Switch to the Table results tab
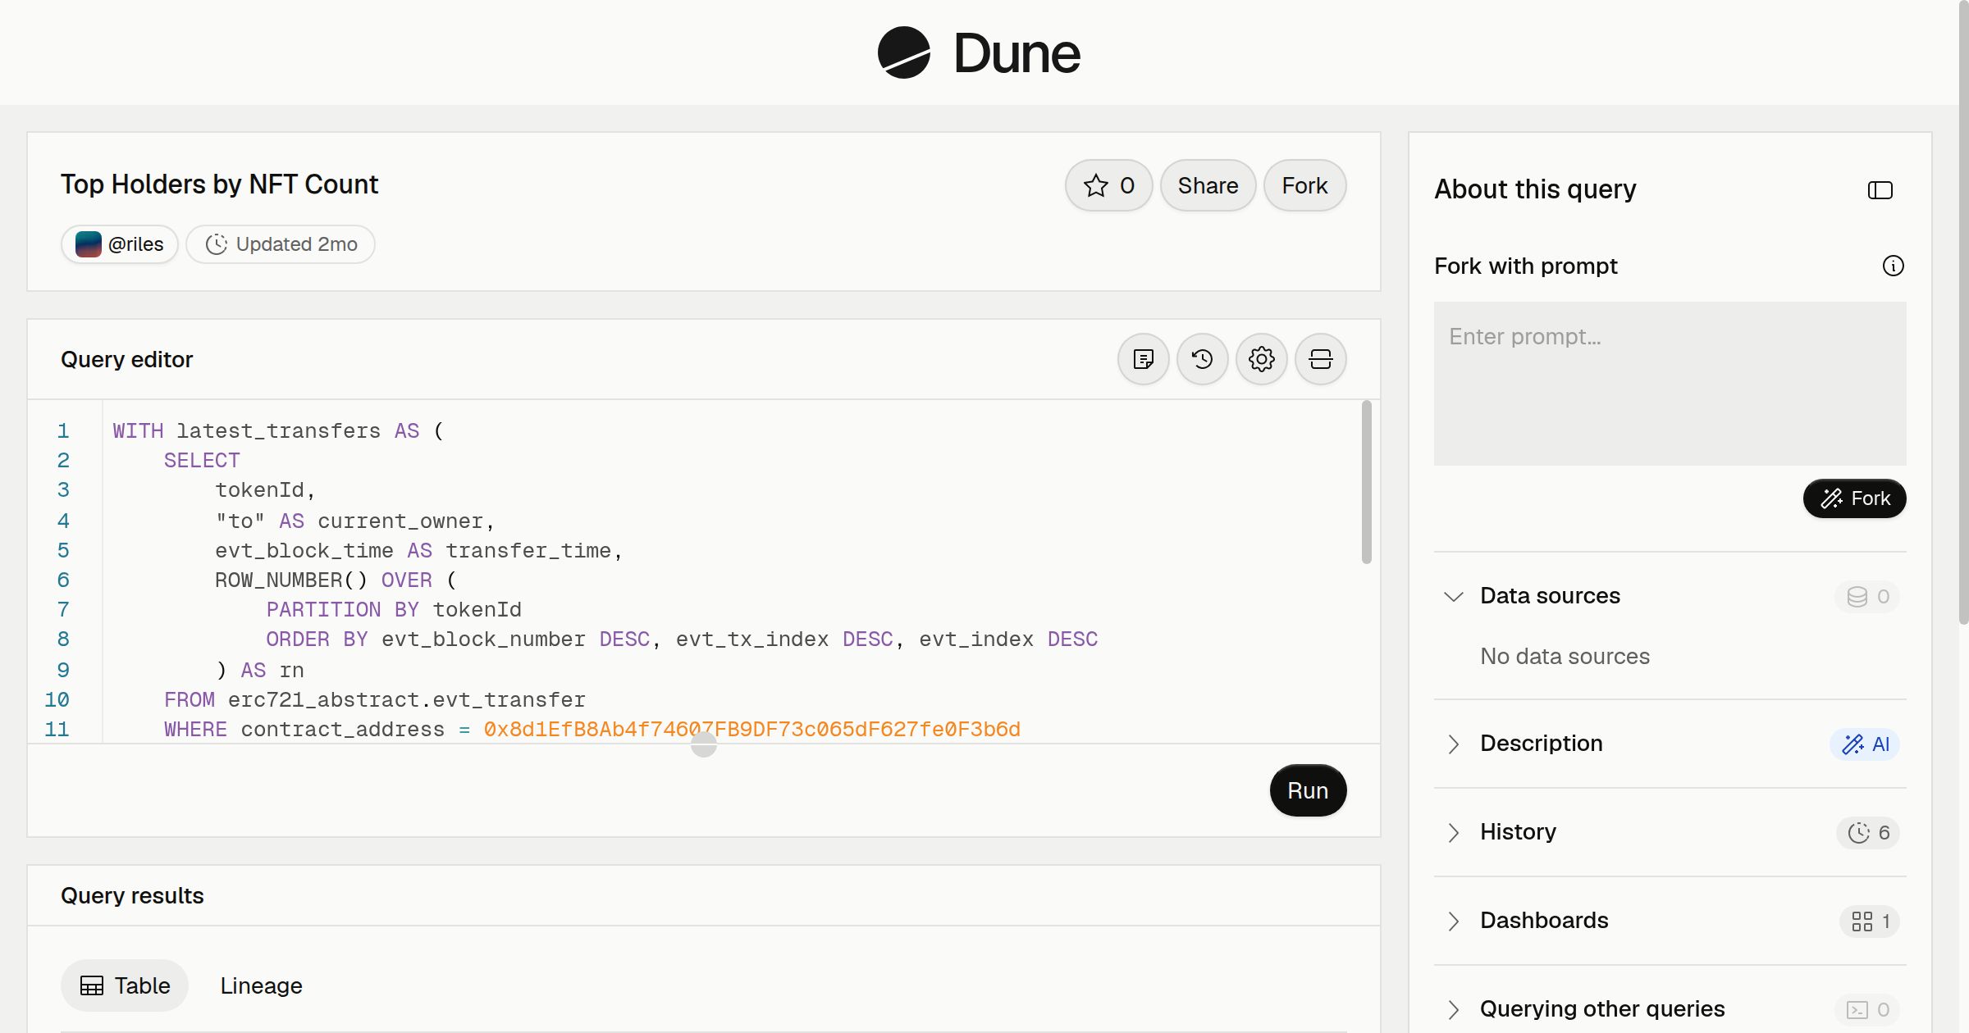 point(125,985)
